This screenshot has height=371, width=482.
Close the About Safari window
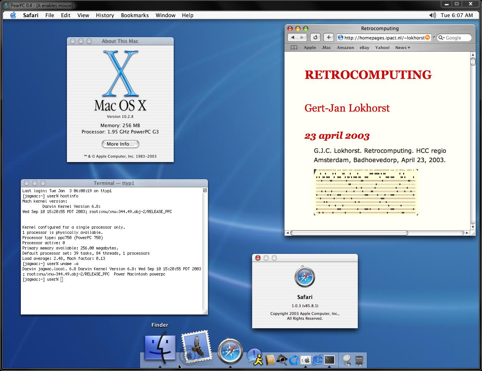(258, 258)
